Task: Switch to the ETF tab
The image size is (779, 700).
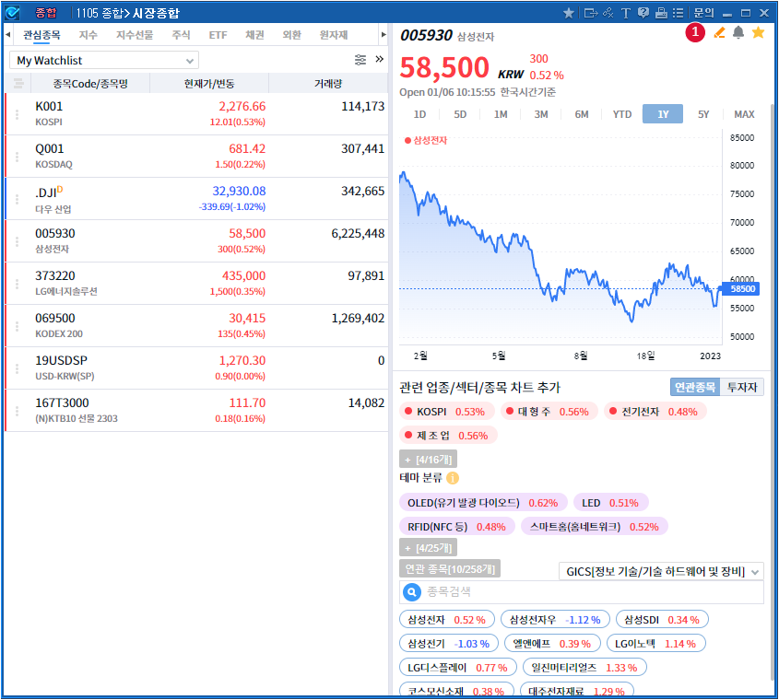Action: (x=218, y=35)
